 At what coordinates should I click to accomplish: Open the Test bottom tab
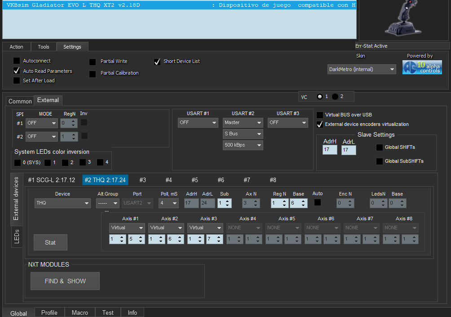click(x=108, y=313)
